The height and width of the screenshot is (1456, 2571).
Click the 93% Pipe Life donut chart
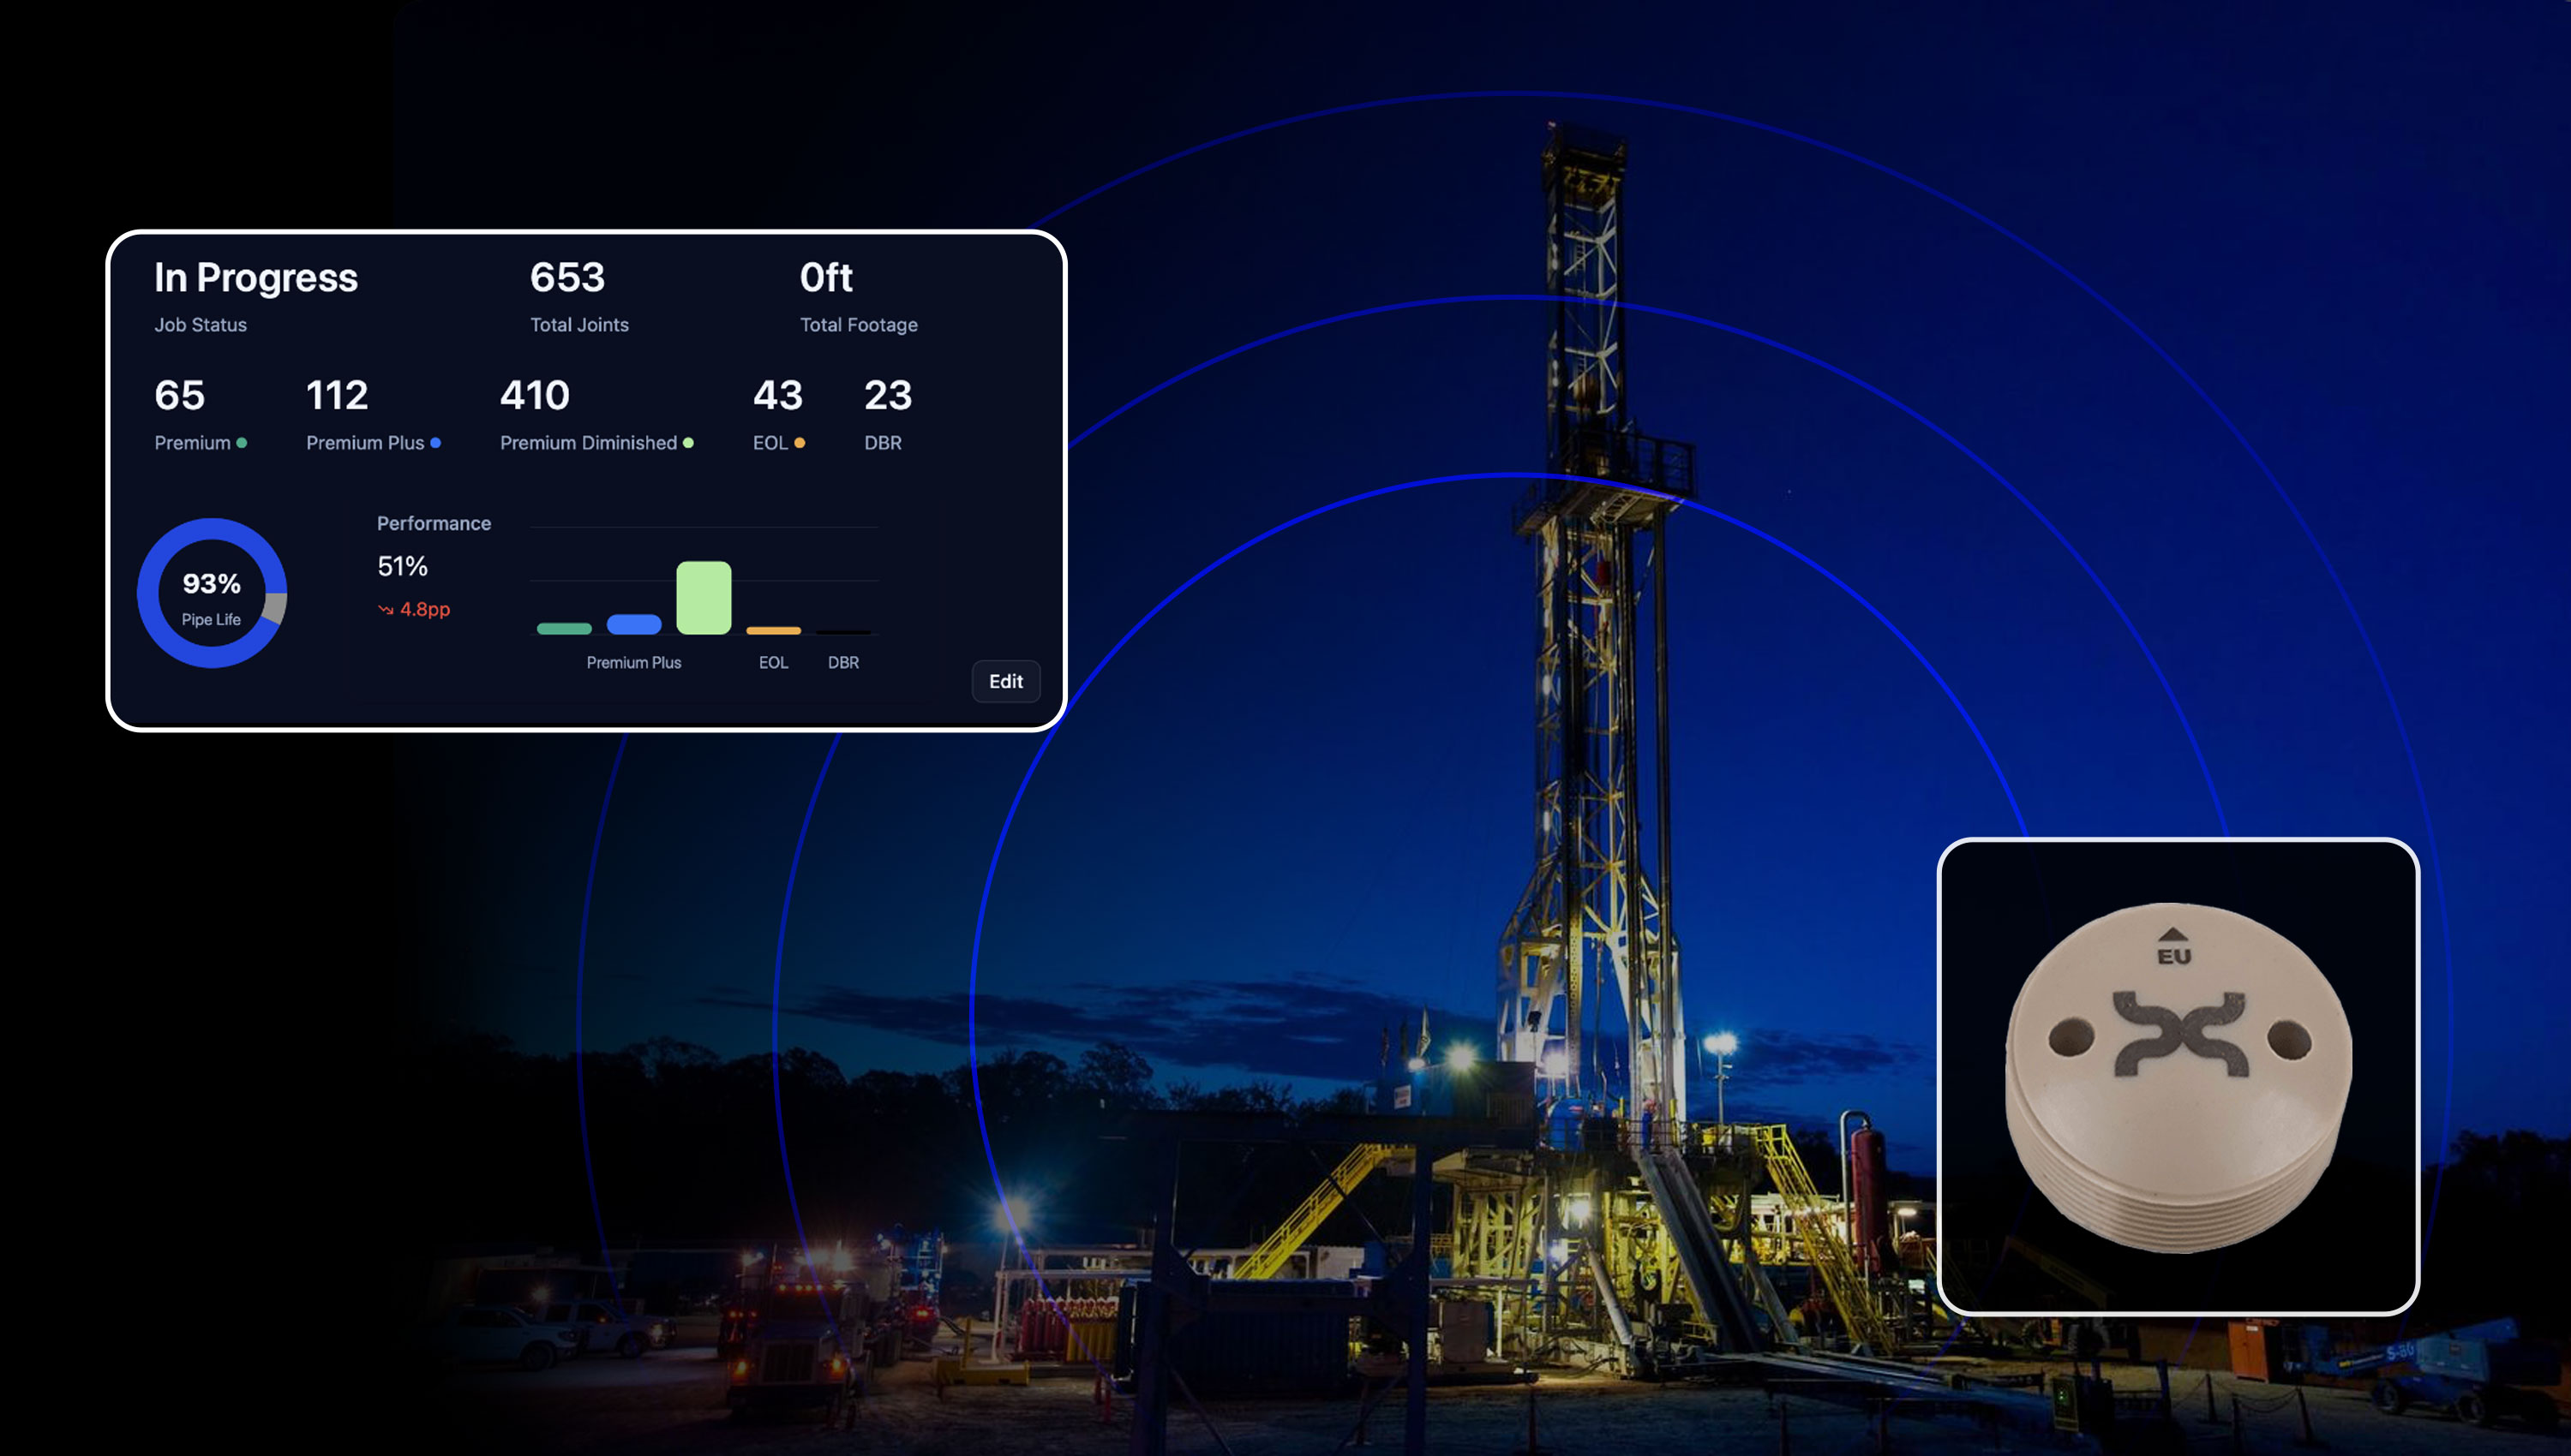coord(212,593)
